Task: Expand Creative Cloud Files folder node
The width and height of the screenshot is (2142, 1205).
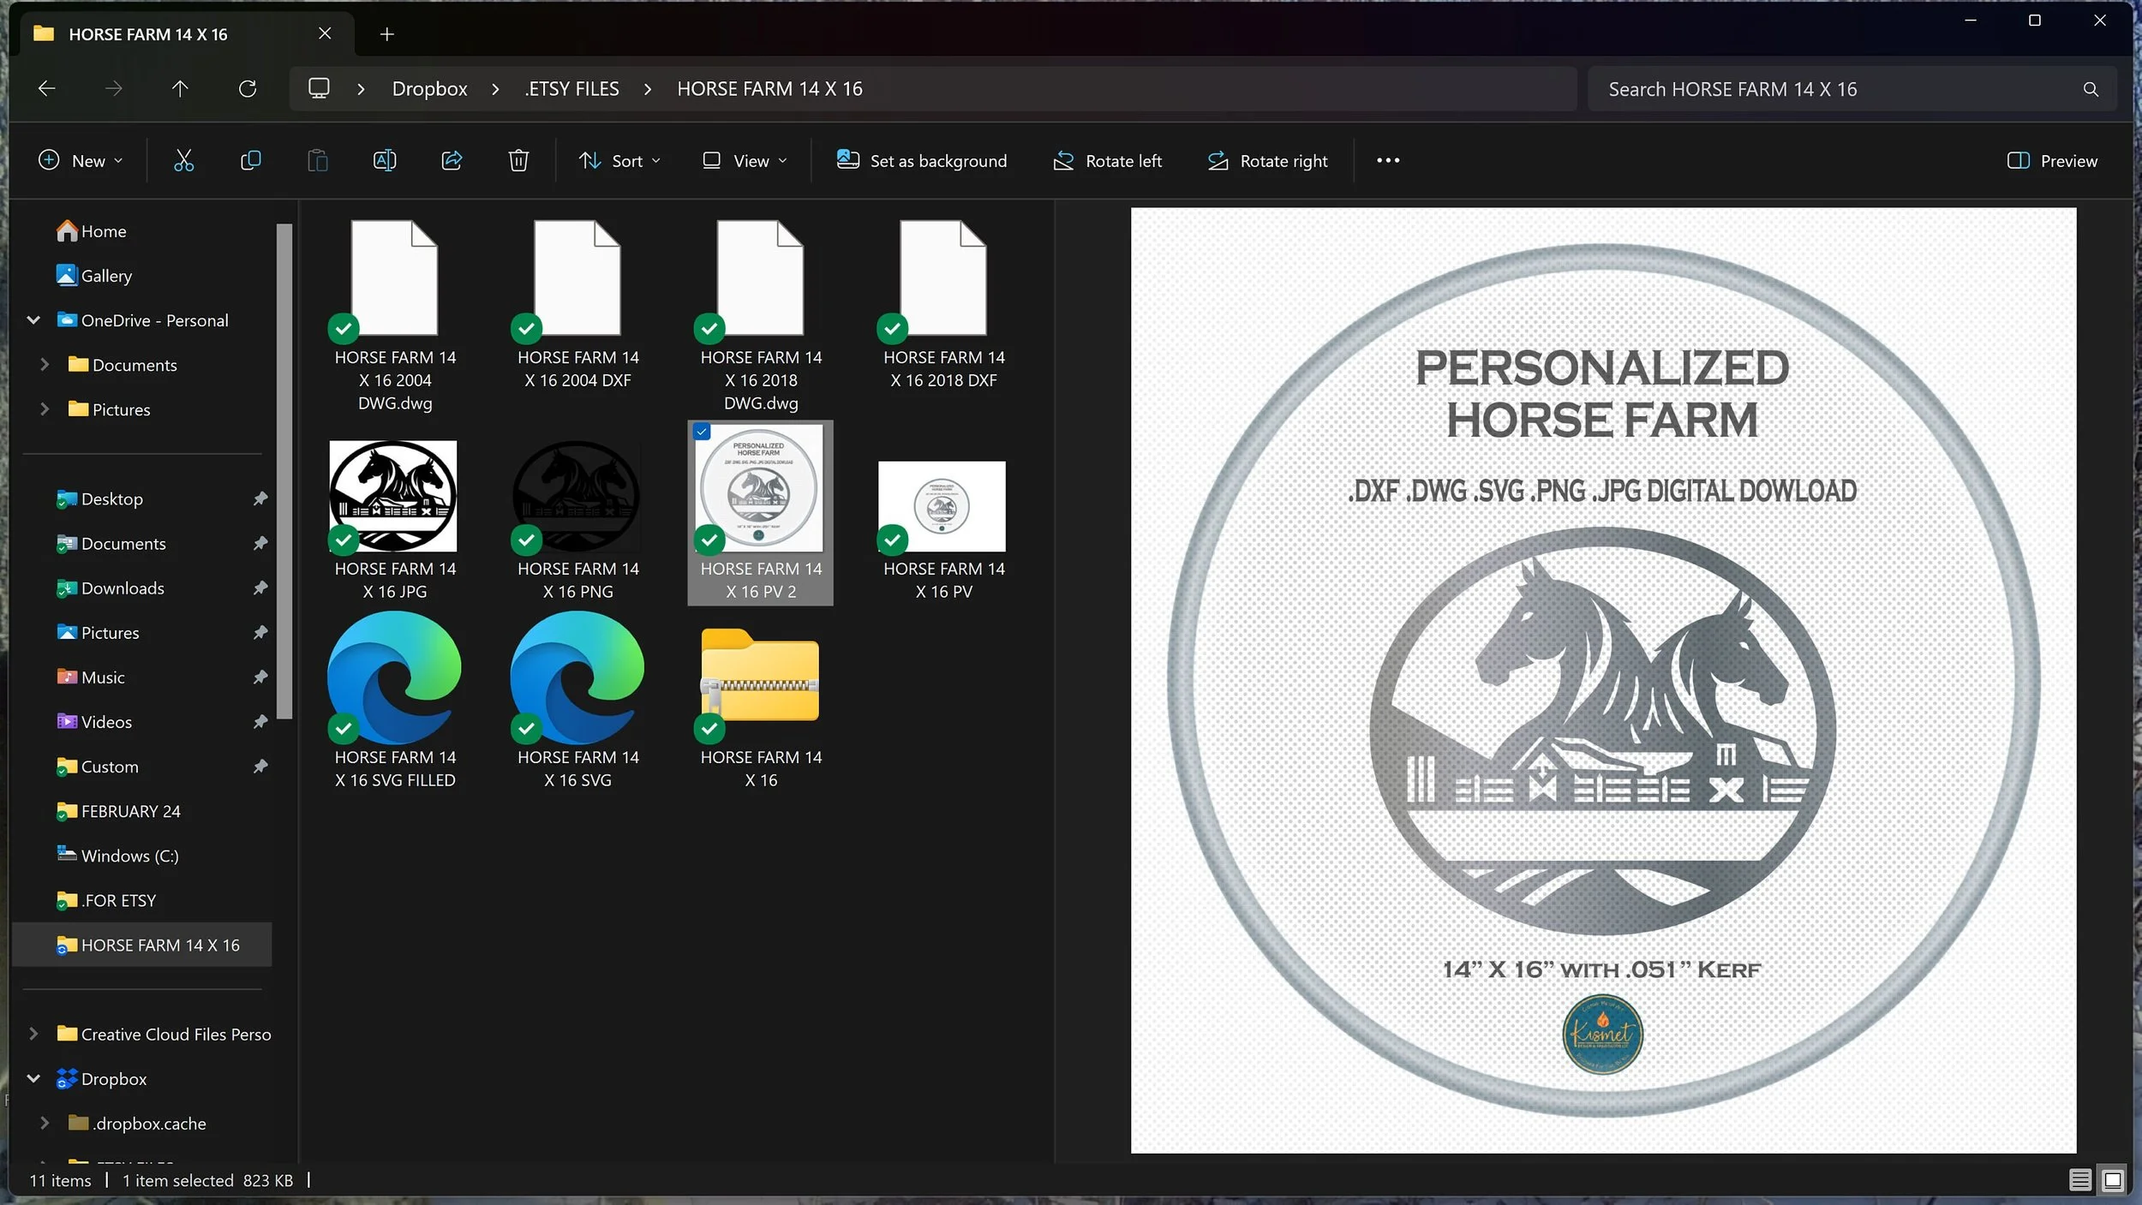Action: coord(33,1034)
